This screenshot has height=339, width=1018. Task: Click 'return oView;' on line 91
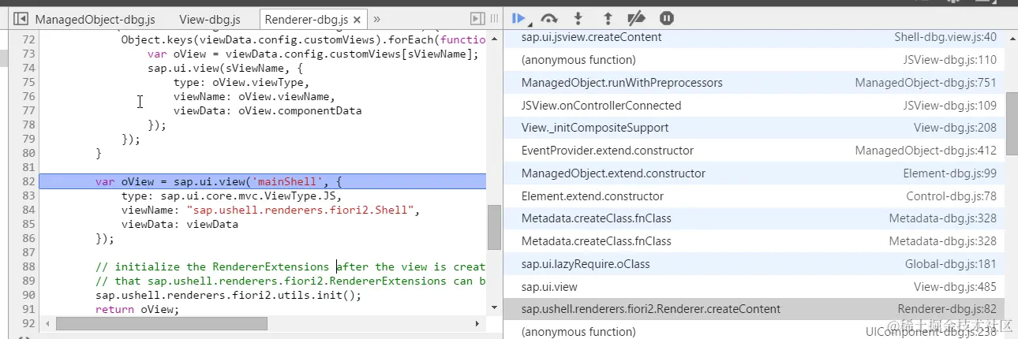coord(137,309)
